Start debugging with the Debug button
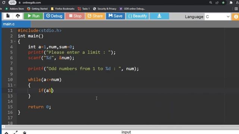The width and height of the screenshot is (239, 134). tap(54, 16)
